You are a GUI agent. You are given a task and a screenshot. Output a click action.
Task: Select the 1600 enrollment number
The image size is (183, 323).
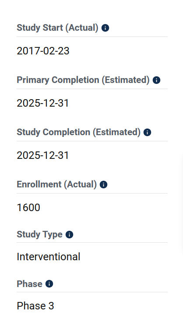pyautogui.click(x=28, y=208)
